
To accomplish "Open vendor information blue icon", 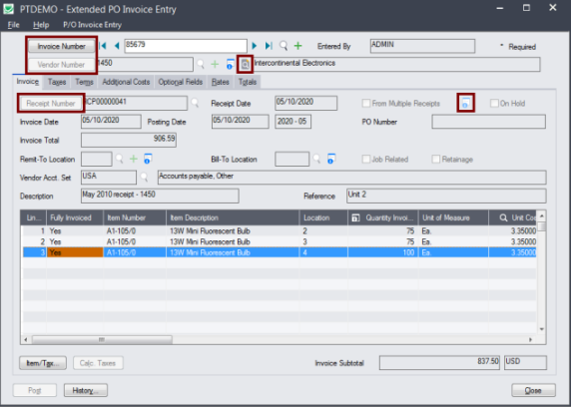I will [x=230, y=64].
